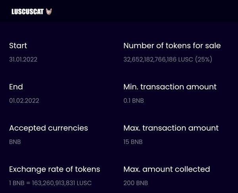This screenshot has width=238, height=193.
Task: Select the End label
Action: click(16, 87)
